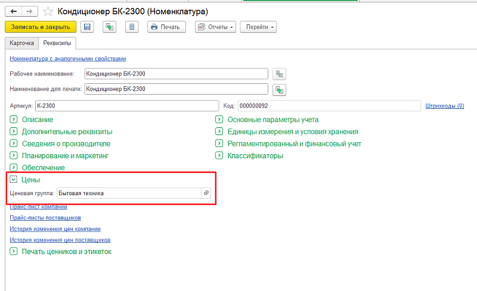
Task: Open the Отчеты dropdown menu
Action: 215,27
